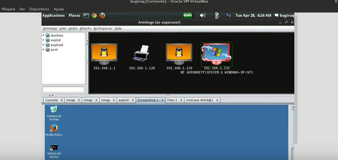This screenshot has width=338, height=160.
Task: Switch to the Console tab
Action: click(x=51, y=100)
